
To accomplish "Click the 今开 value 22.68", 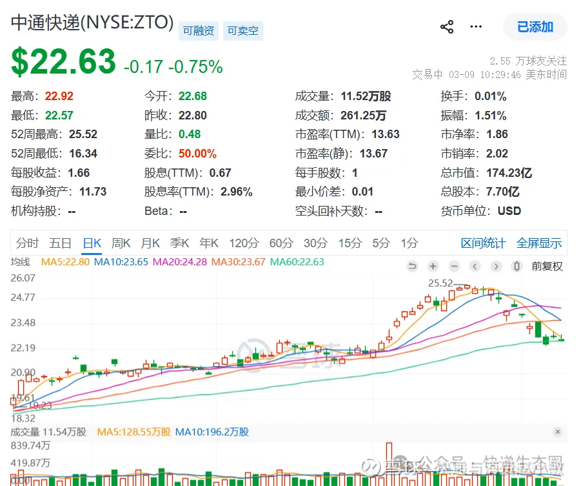I will coord(193,96).
